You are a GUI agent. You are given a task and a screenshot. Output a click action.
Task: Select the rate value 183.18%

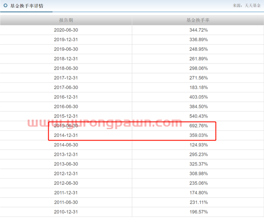(x=198, y=87)
